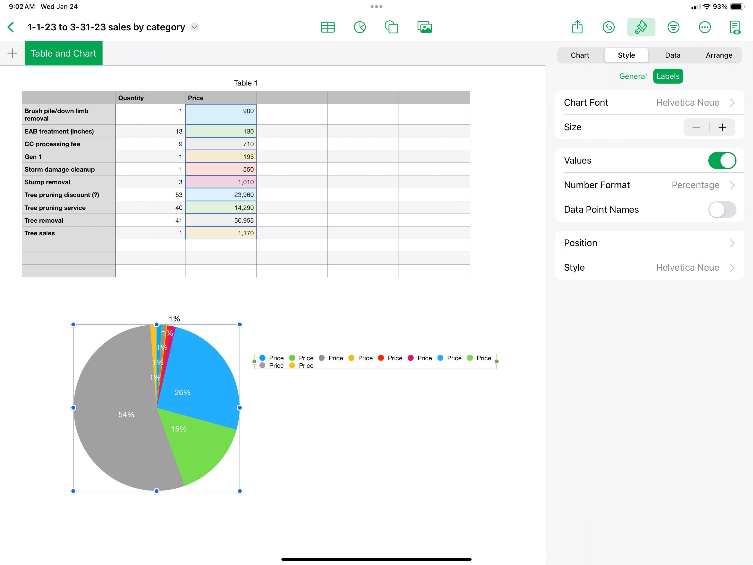Viewport: 753px width, 565px height.
Task: Enter Reading view with the document icon
Action: [x=735, y=27]
